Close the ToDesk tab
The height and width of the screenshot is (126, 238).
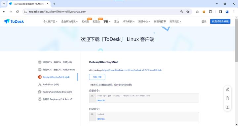pyautogui.click(x=48, y=4)
